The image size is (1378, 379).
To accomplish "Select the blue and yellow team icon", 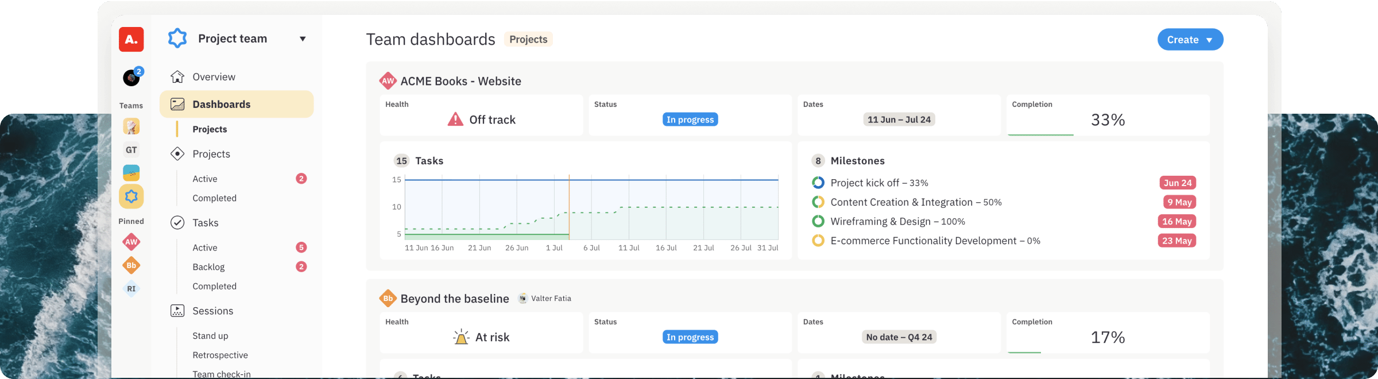I will 131,173.
